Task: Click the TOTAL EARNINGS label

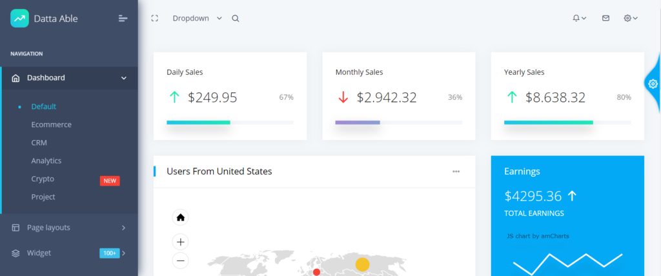Action: (x=534, y=213)
